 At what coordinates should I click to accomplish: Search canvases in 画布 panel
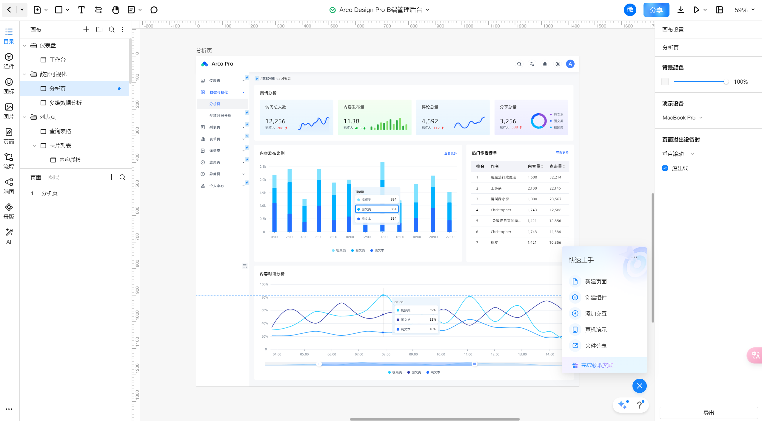tap(112, 29)
